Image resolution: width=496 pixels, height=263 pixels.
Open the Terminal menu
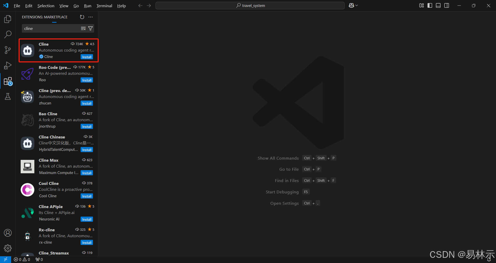pos(104,6)
